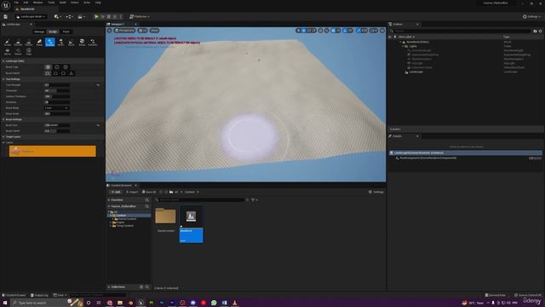
Task: Open the File menu
Action: click(x=16, y=3)
